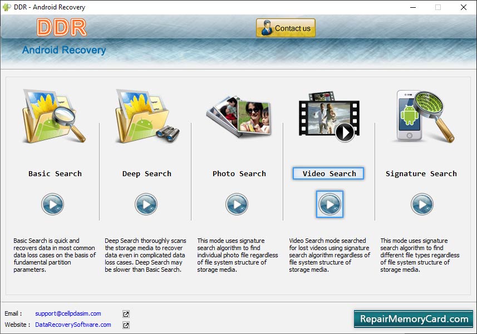Begin Signature Search using its play button

pyautogui.click(x=422, y=205)
